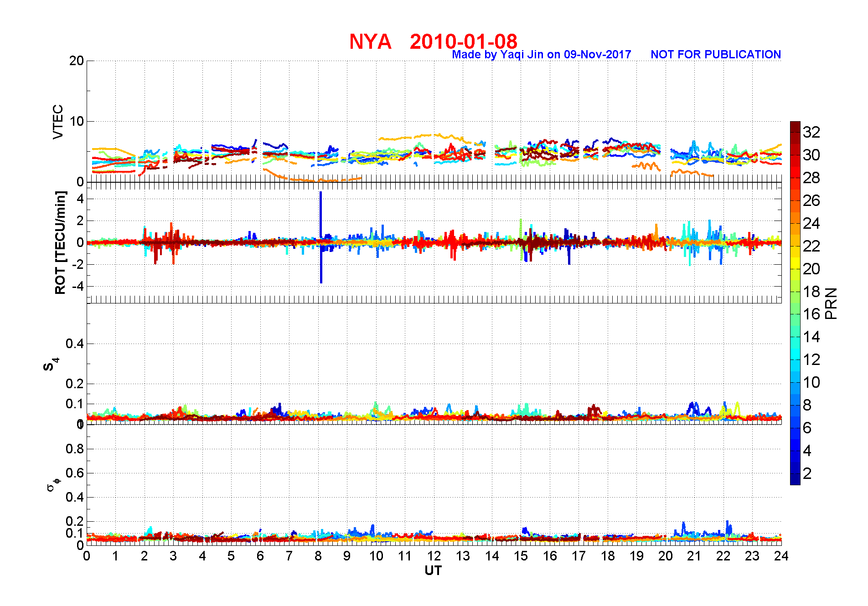The image size is (868, 606).
Task: Click the x-axis tick label 12
Action: click(434, 556)
